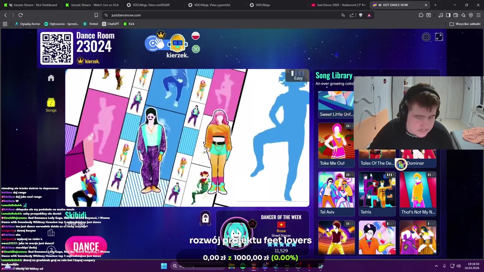Select the Dominar song
Screen dimensions: 484x272
coord(418,159)
